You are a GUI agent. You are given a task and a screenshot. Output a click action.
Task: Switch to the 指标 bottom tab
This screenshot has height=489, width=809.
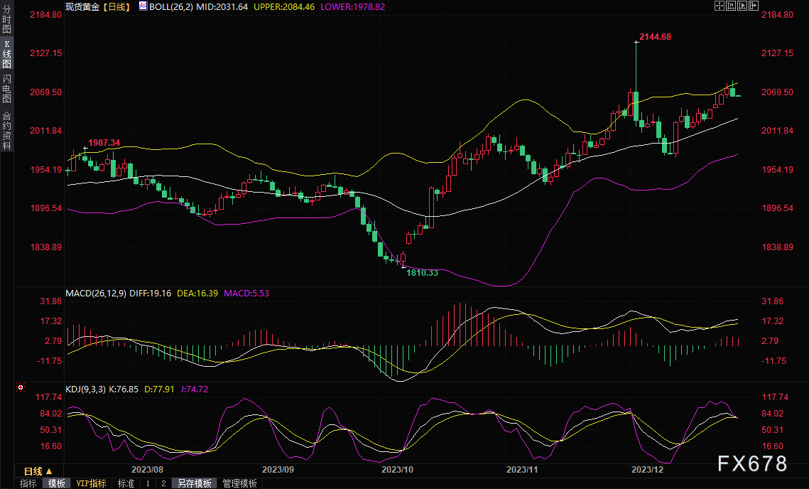pyautogui.click(x=28, y=483)
